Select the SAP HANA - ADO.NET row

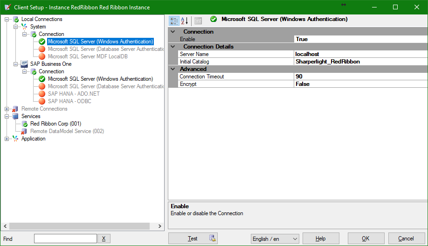(74, 94)
